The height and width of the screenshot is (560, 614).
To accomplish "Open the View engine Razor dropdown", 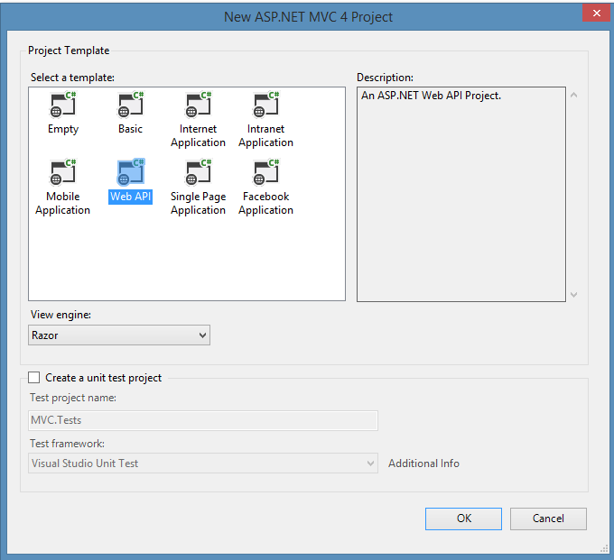I will pyautogui.click(x=119, y=335).
